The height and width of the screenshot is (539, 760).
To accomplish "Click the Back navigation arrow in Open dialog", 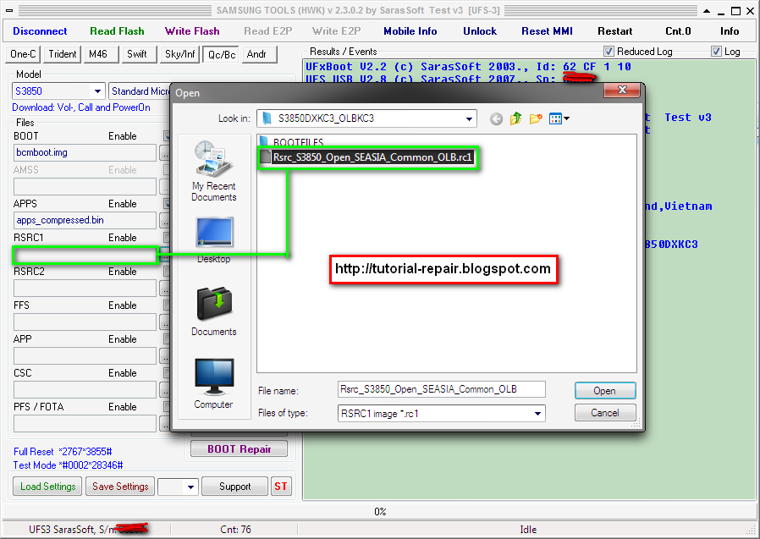I will click(496, 118).
